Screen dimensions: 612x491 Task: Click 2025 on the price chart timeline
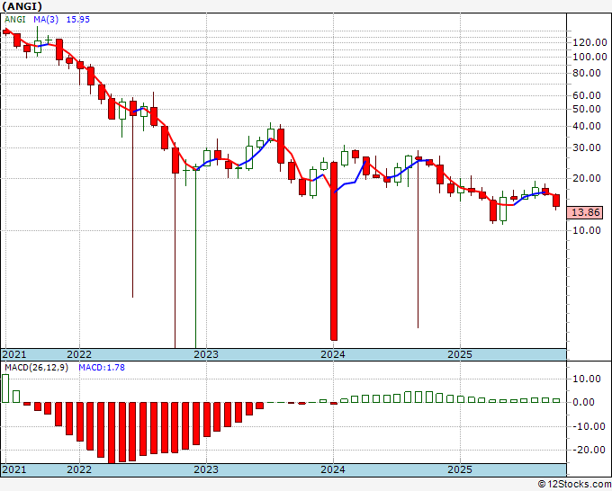(x=460, y=354)
